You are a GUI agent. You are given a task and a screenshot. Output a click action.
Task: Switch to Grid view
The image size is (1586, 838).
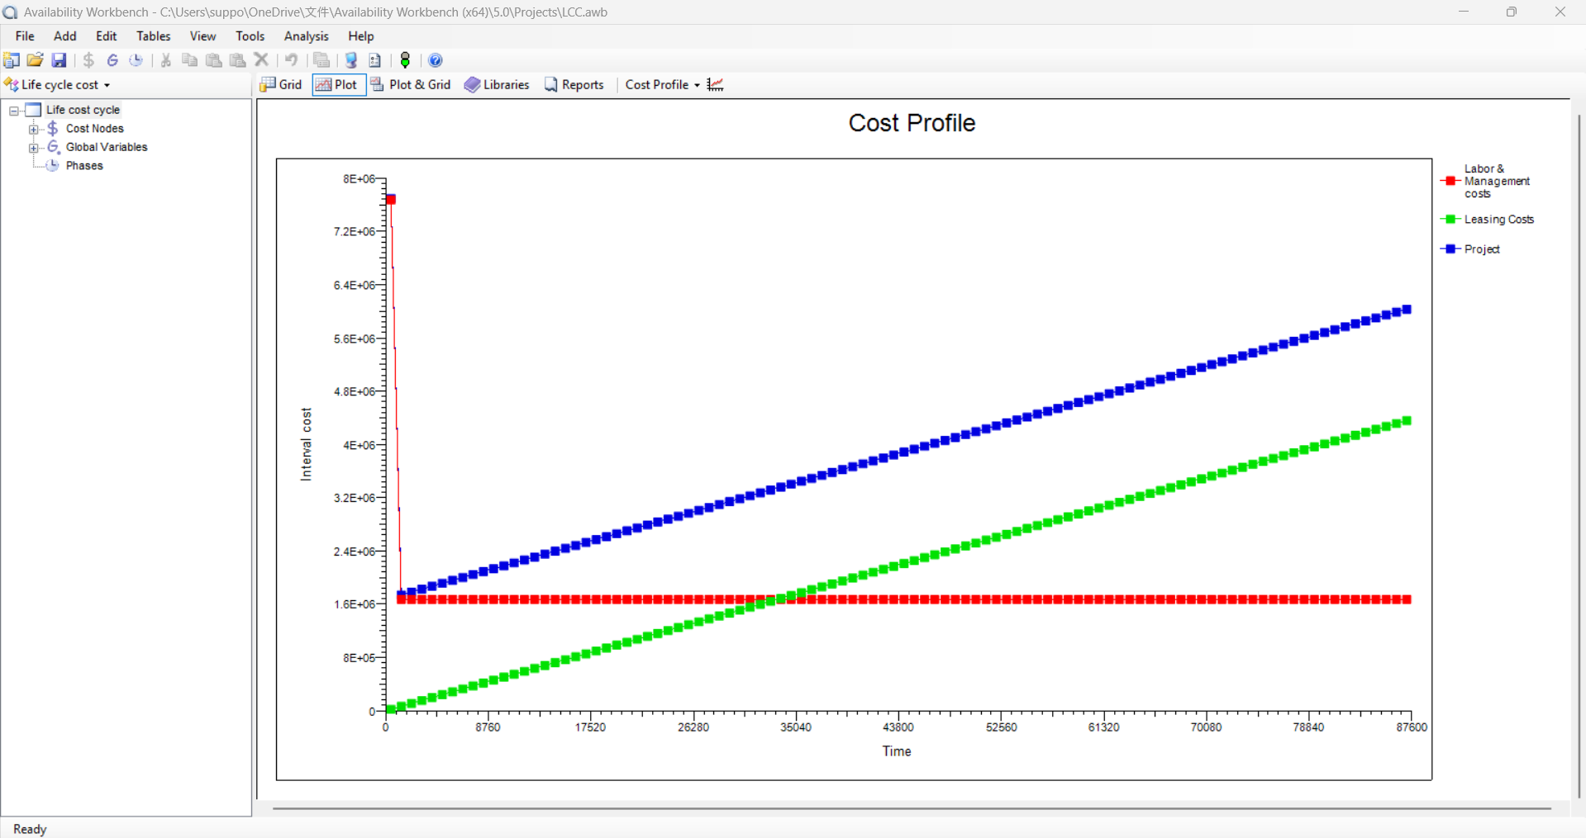click(x=281, y=85)
